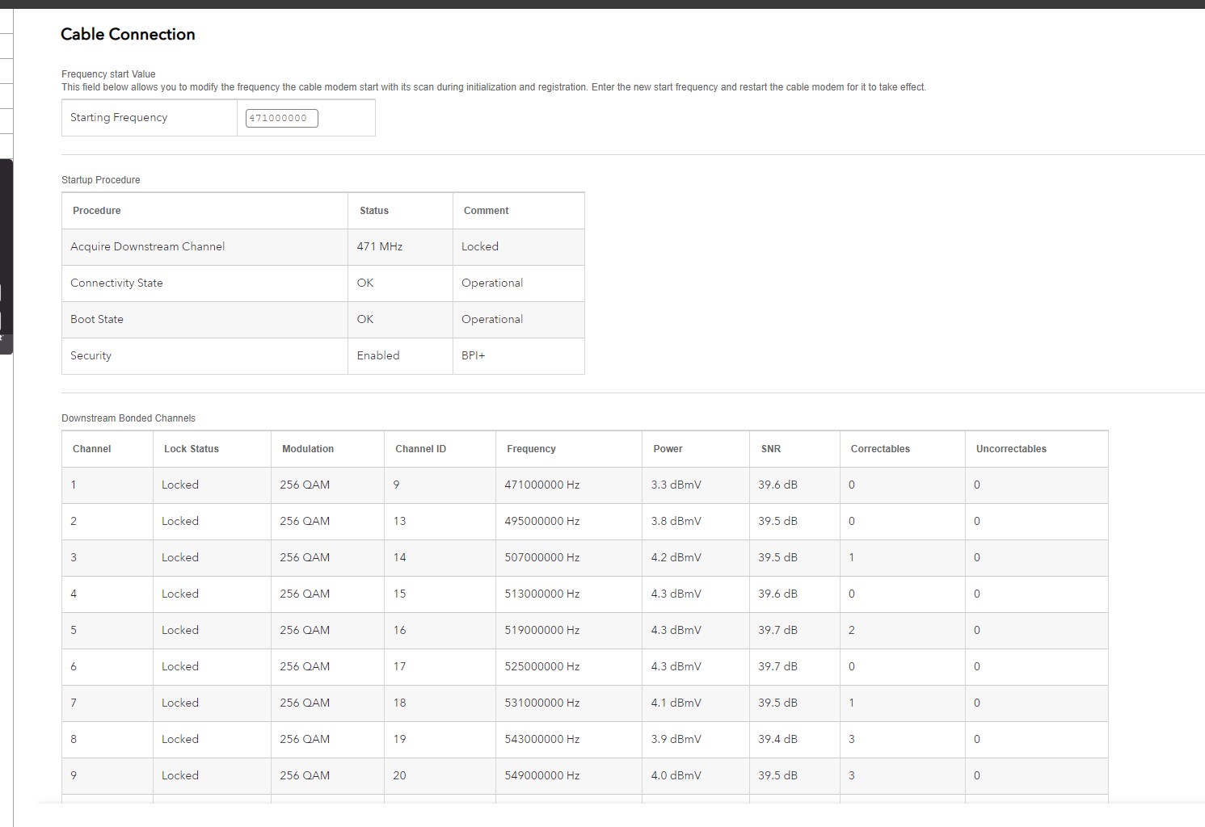
Task: Click the 471 MHz status cell
Action: (379, 246)
